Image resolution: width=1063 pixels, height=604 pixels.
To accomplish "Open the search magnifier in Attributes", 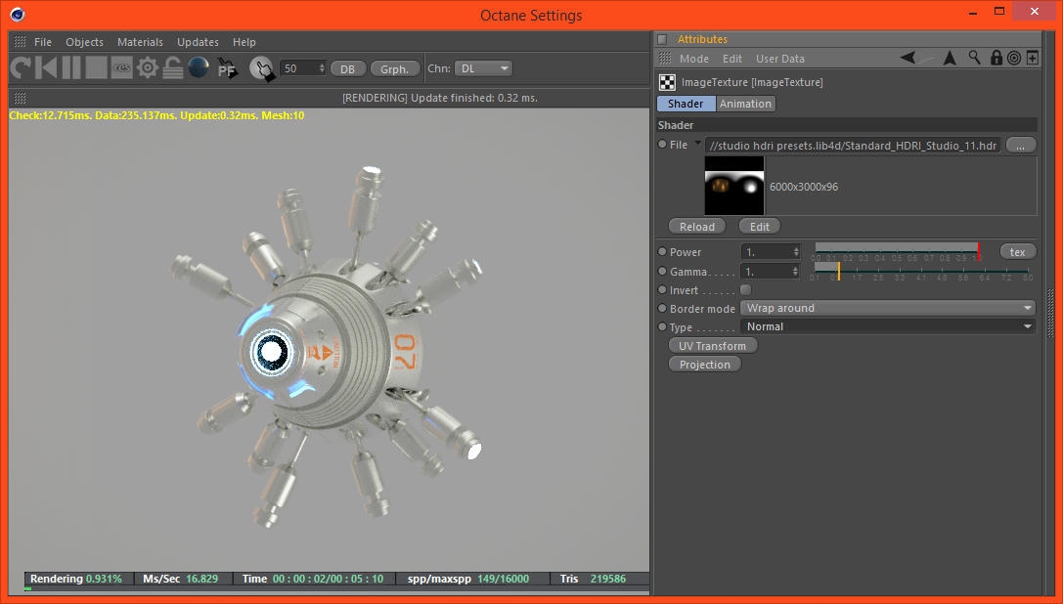I will (974, 58).
